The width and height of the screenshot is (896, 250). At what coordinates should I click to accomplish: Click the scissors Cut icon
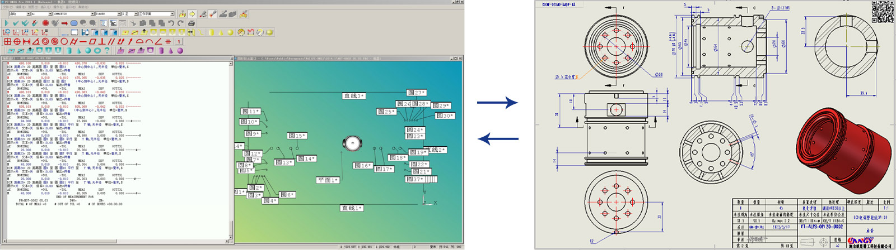[x=133, y=23]
